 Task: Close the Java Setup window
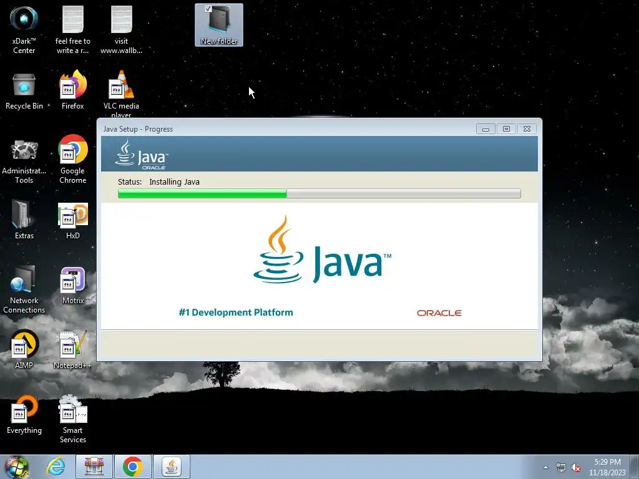click(x=527, y=129)
